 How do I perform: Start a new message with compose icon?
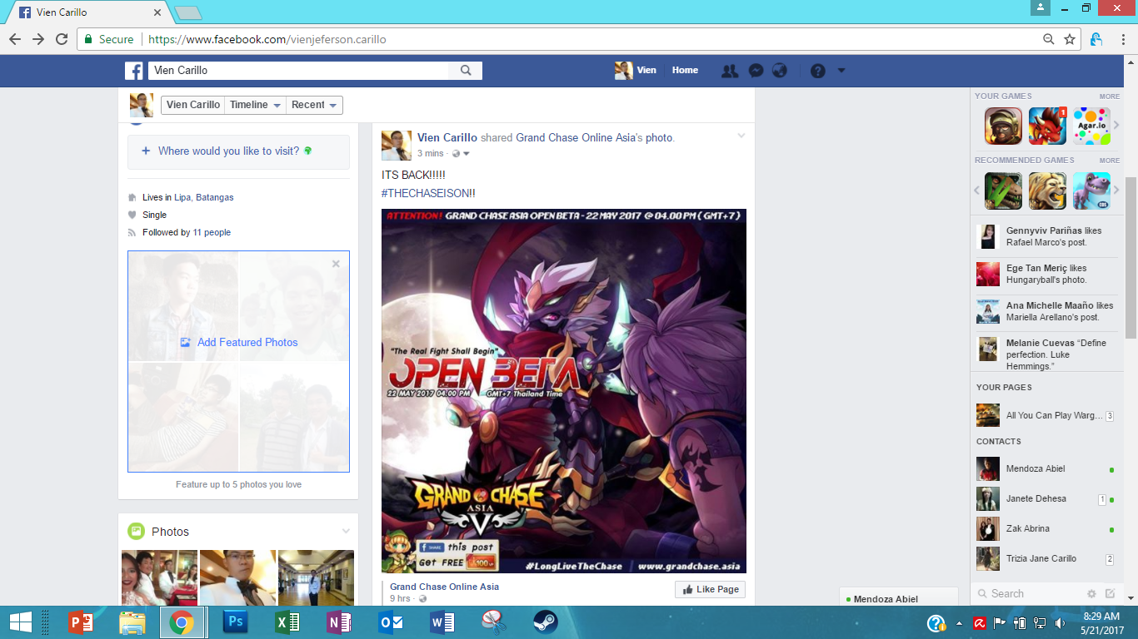click(1110, 593)
